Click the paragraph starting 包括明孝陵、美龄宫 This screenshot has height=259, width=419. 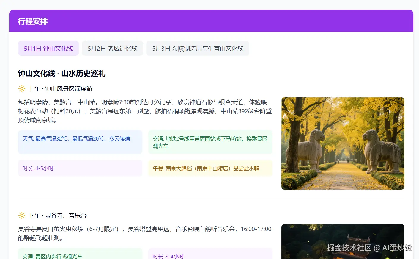145,111
